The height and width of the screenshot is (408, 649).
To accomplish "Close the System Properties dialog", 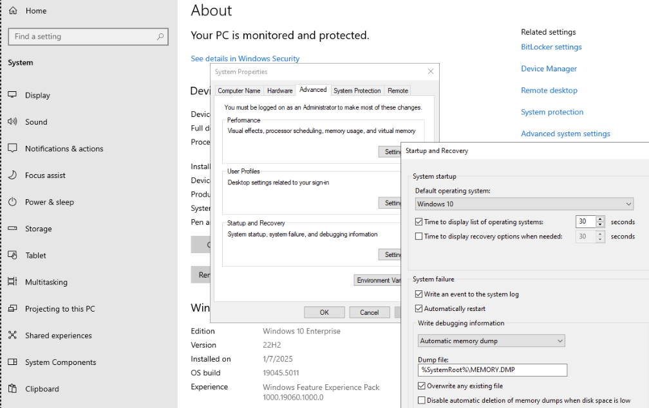I will (x=431, y=71).
